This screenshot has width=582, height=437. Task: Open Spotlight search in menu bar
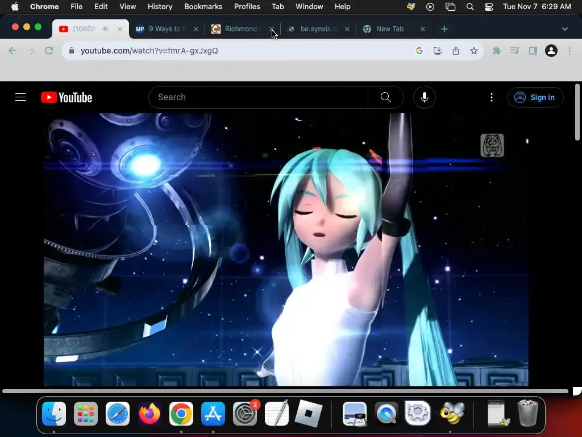(x=470, y=7)
